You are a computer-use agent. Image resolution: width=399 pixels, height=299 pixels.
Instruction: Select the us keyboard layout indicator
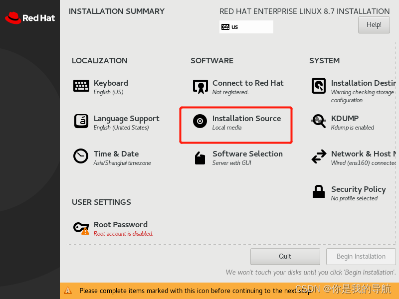coord(246,27)
